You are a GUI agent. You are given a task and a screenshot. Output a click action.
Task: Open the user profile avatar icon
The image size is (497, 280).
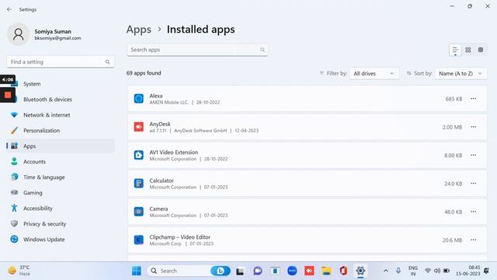(x=19, y=34)
